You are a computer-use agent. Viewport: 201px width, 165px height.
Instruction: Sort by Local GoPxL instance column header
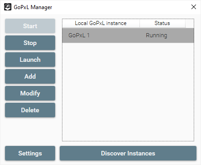101,23
